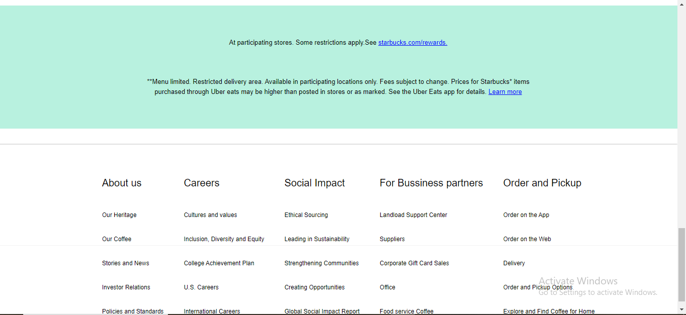Open U.S. Careers link
Image resolution: width=686 pixels, height=315 pixels.
(201, 287)
